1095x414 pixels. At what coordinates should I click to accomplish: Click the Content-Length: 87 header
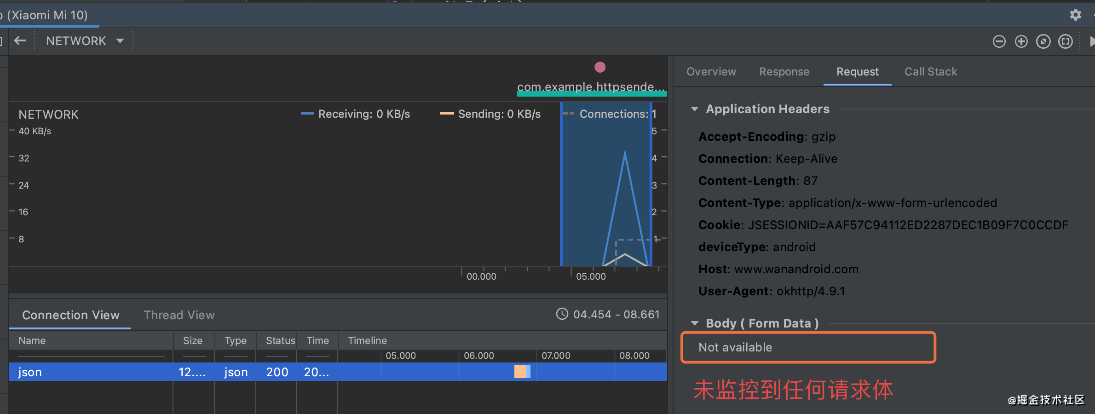point(758,181)
